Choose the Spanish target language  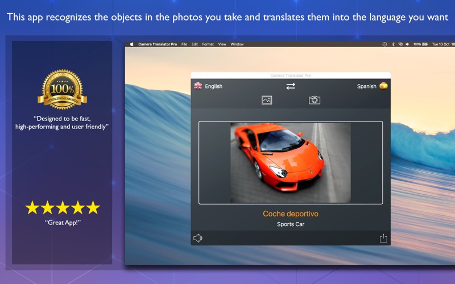click(x=366, y=86)
